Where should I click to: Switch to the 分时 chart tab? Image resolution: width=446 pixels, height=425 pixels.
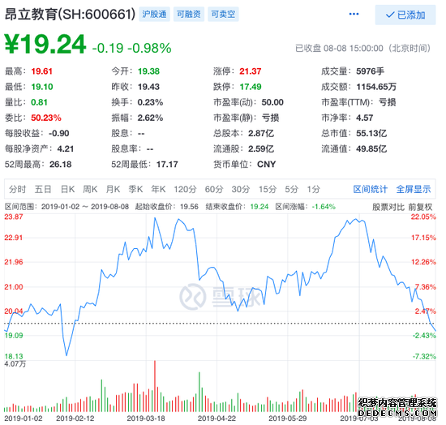17,189
